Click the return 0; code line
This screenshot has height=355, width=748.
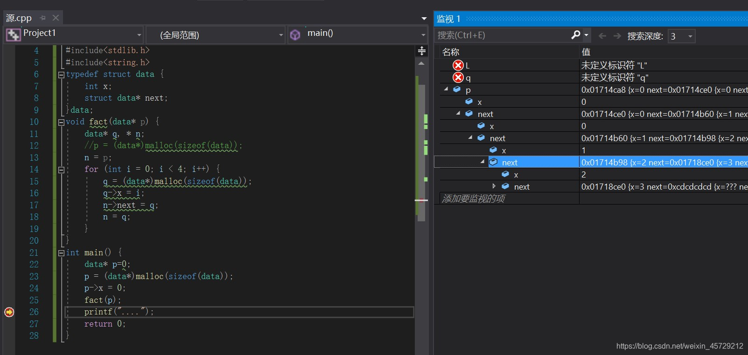pyautogui.click(x=105, y=324)
